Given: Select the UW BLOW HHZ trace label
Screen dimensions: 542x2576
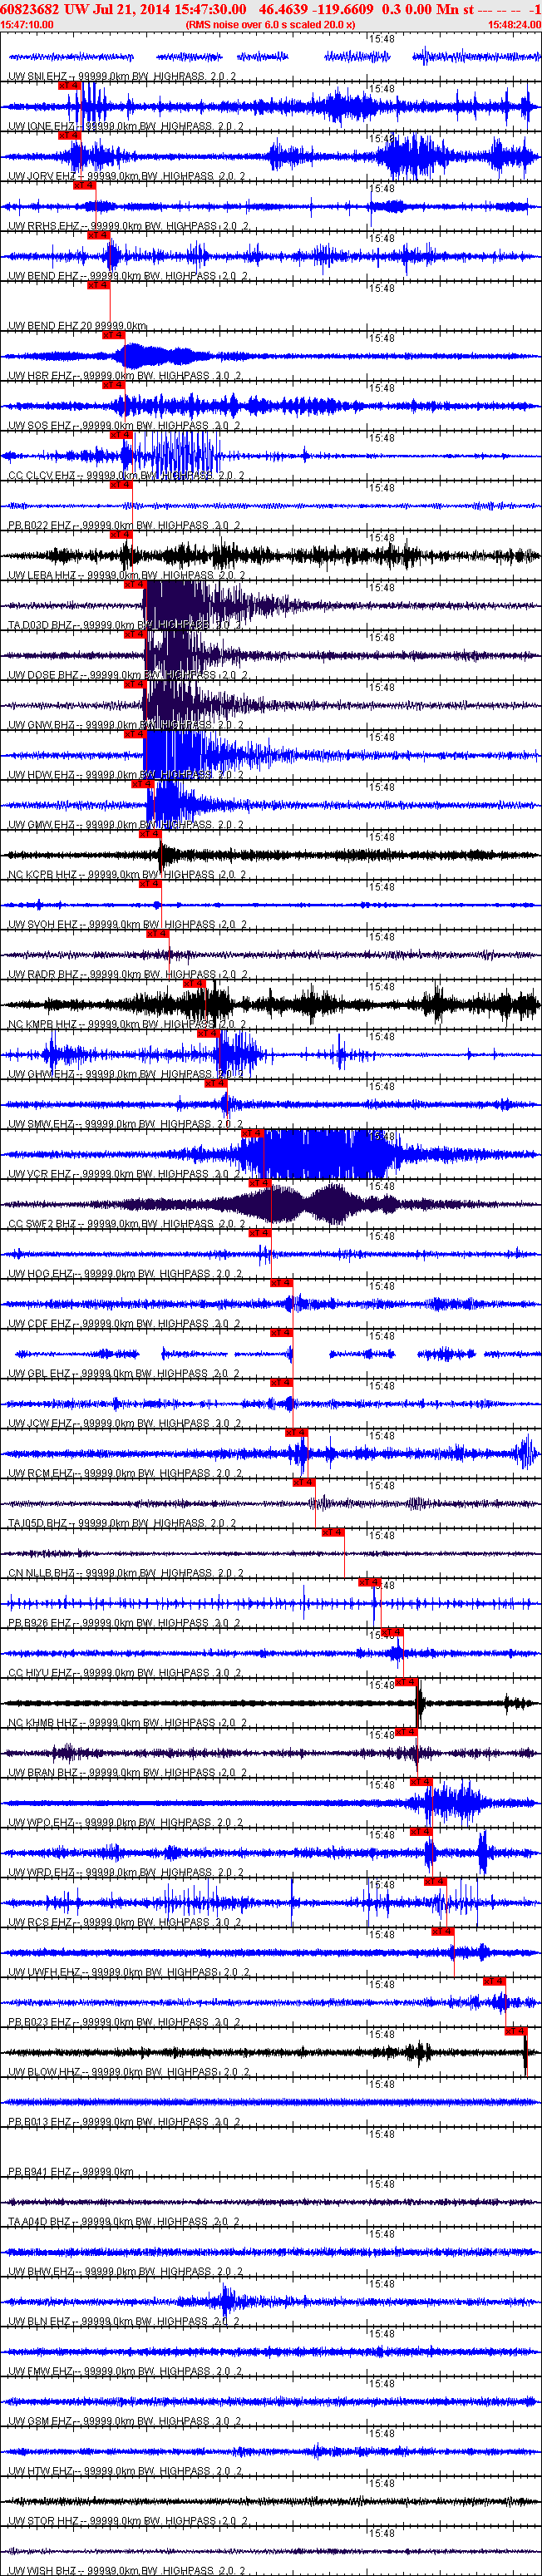Looking at the screenshot, I should tap(129, 2074).
